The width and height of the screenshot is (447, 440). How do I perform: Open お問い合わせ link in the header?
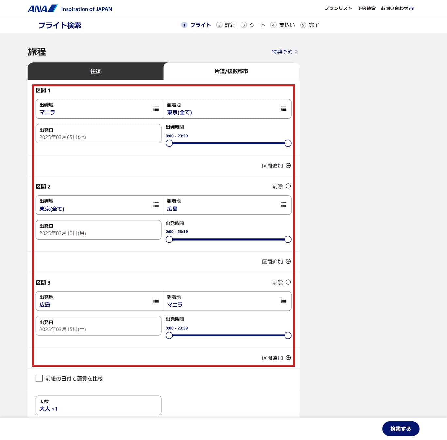click(x=396, y=8)
